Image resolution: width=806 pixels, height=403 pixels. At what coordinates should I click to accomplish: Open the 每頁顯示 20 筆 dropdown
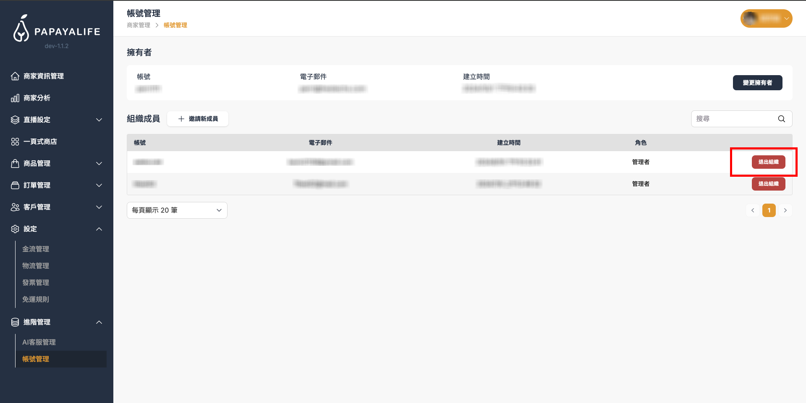tap(177, 210)
